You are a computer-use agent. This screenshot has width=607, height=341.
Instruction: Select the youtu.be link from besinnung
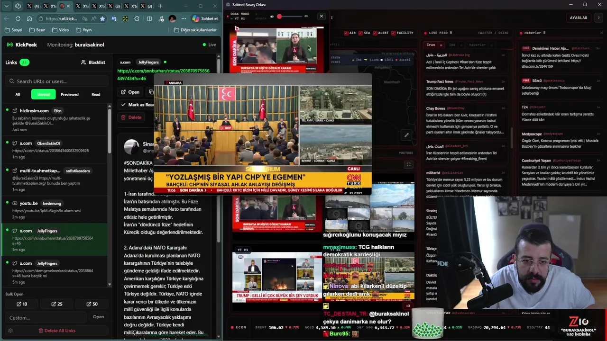(x=55, y=209)
